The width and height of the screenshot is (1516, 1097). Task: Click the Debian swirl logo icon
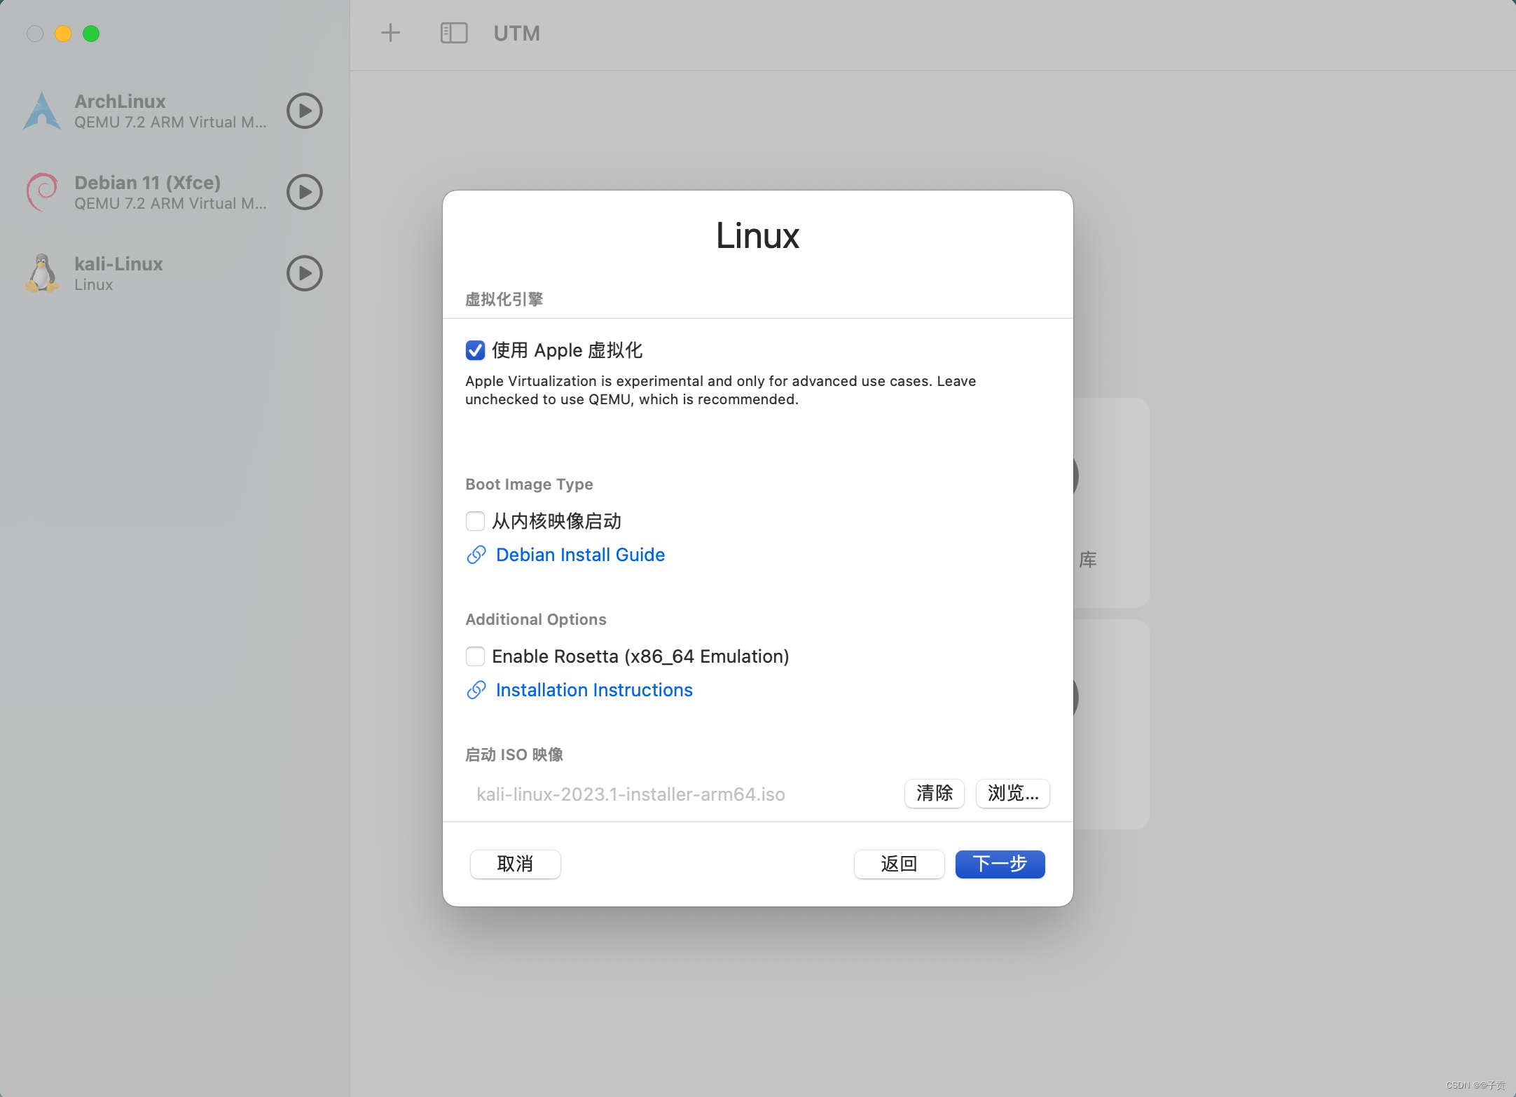[42, 192]
